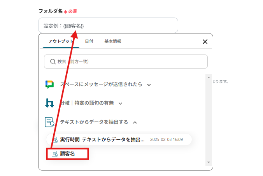Click the search magnifier icon
This screenshot has width=263, height=176.
pos(53,62)
